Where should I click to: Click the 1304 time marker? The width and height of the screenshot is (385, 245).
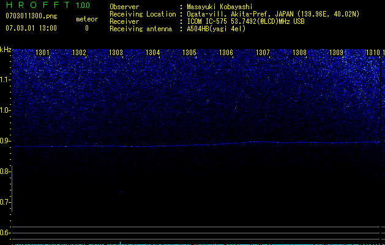point(152,53)
